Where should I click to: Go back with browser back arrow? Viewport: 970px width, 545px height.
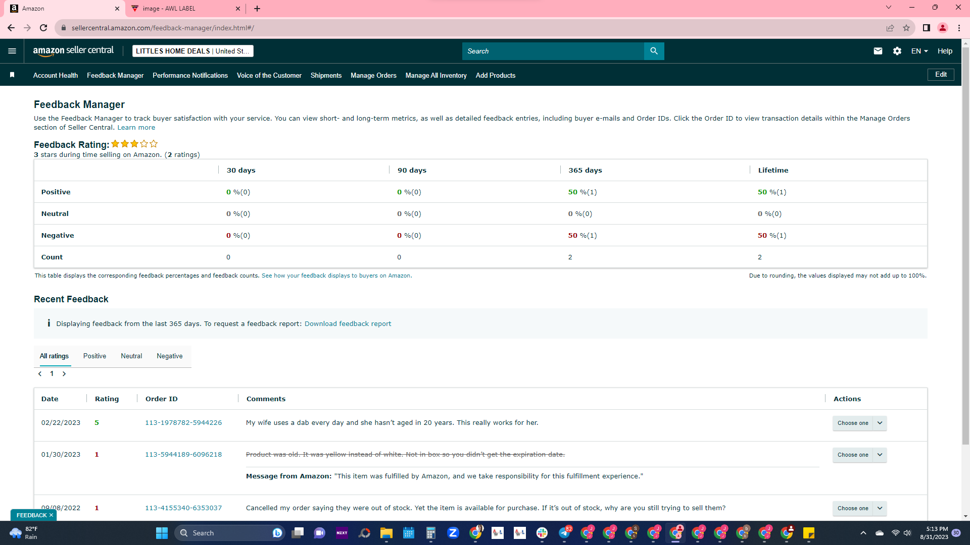[11, 28]
